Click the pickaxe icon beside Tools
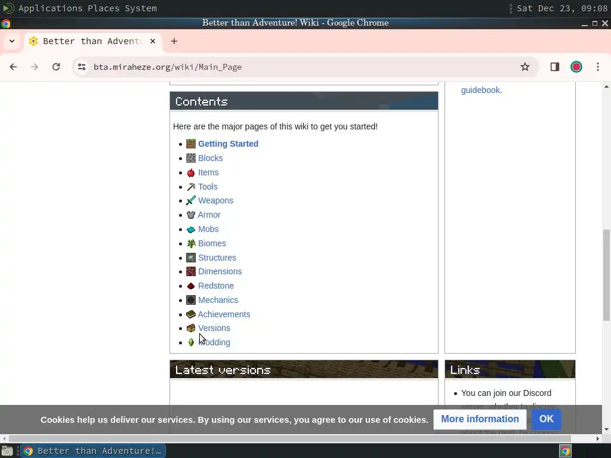Viewport: 611px width, 458px height. pyautogui.click(x=190, y=187)
